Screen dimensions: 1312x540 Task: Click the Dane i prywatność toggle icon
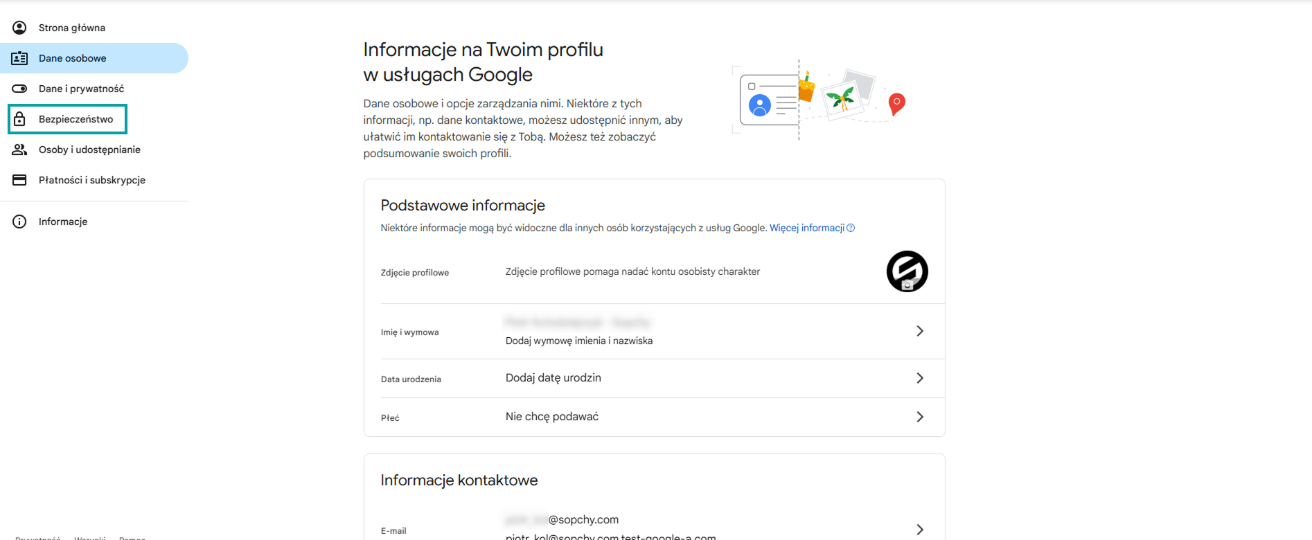point(19,89)
